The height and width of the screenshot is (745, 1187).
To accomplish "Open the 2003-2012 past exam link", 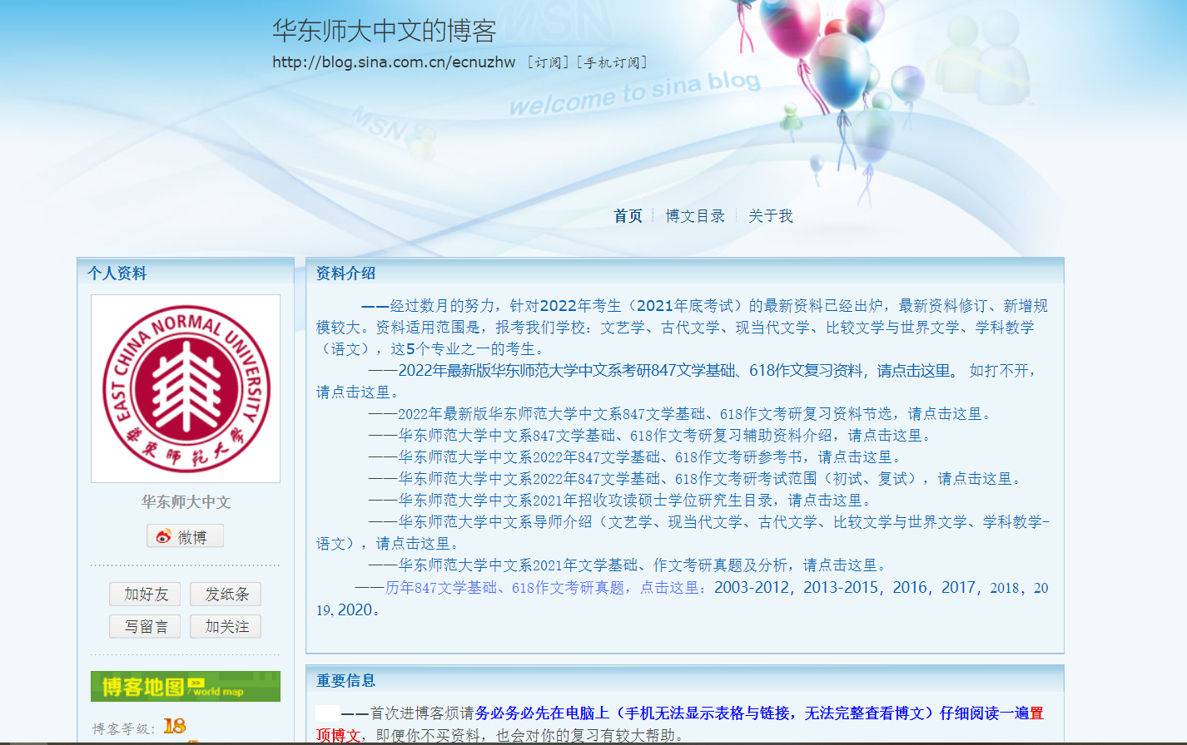I will pos(752,587).
